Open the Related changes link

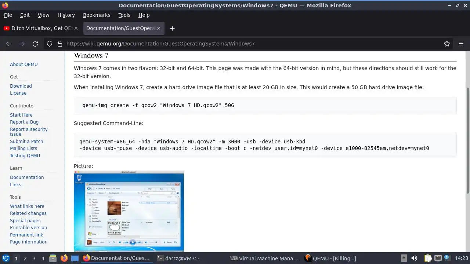[28, 213]
